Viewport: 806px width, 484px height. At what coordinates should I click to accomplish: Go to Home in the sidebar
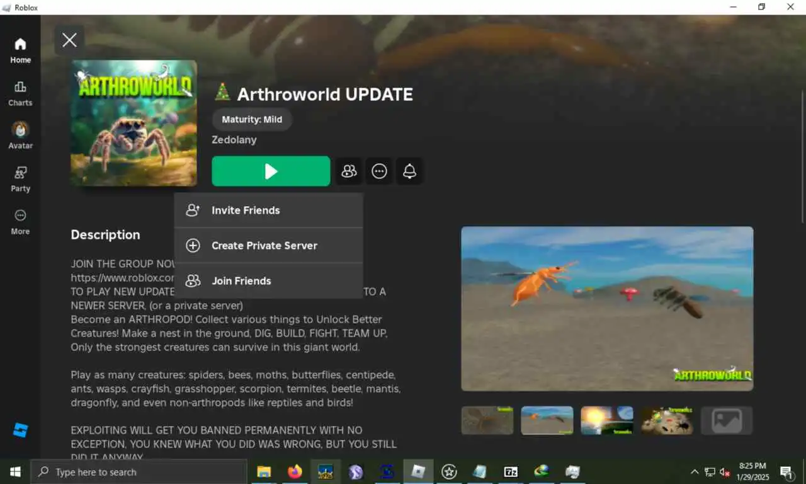[x=20, y=51]
